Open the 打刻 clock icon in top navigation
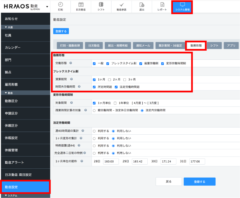This screenshot has width=240, height=198. 61,5
